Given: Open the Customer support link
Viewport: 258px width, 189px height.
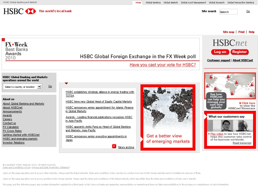Looking at the screenshot, I should 219,60.
